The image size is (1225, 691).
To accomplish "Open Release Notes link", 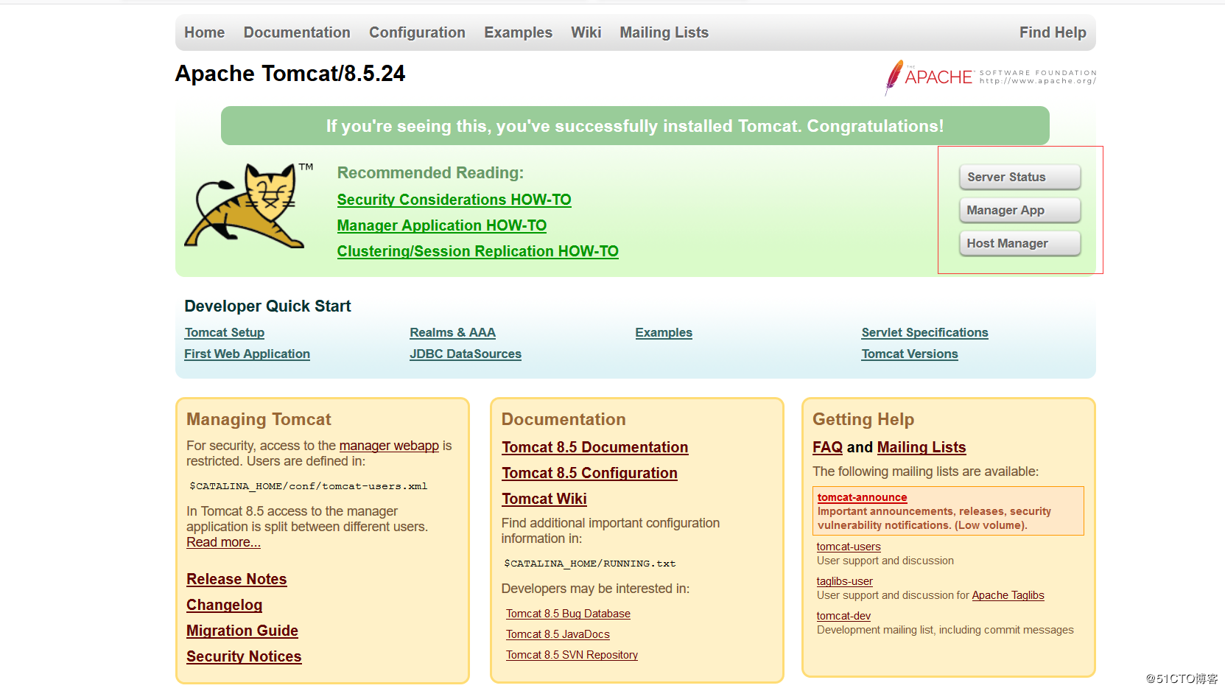I will pyautogui.click(x=236, y=579).
